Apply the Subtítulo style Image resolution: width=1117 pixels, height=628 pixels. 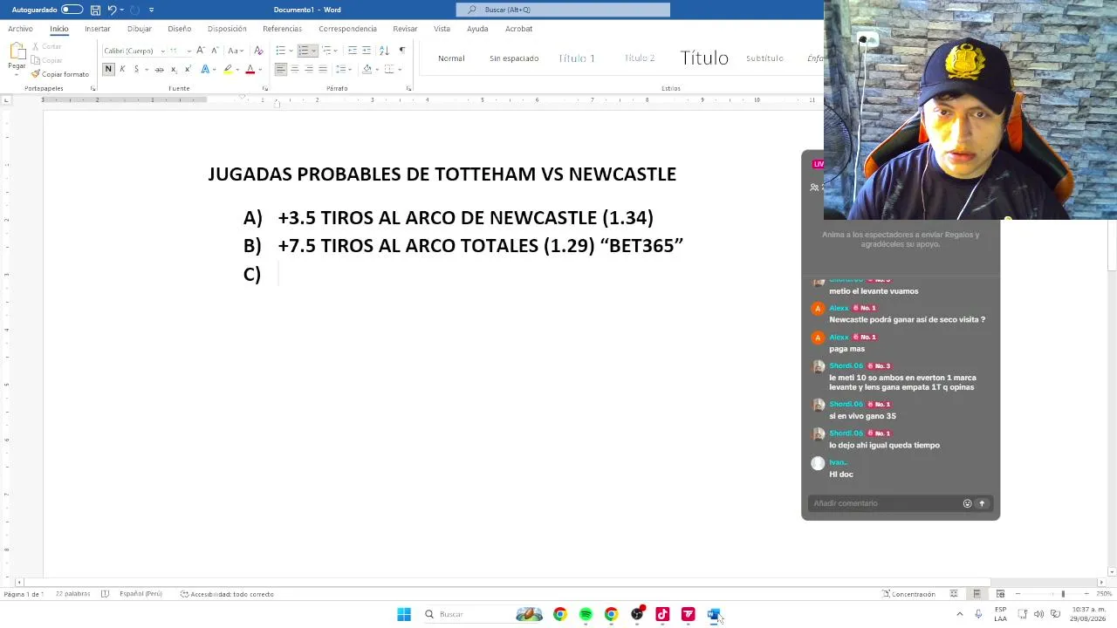[x=764, y=58]
